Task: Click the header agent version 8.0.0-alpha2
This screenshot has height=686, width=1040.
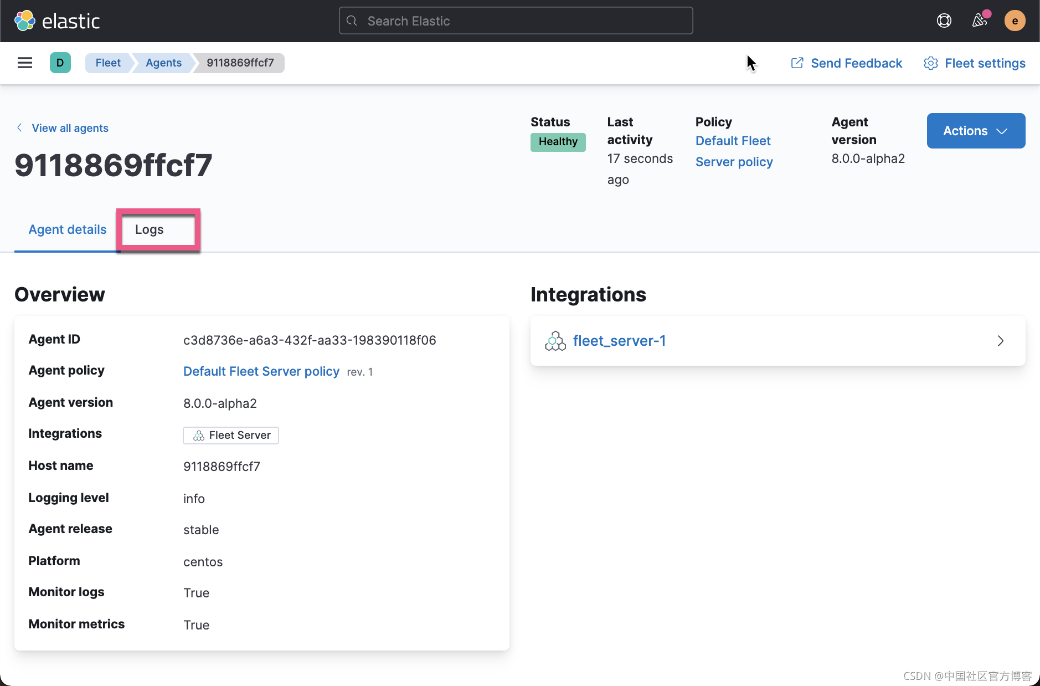Action: tap(868, 158)
